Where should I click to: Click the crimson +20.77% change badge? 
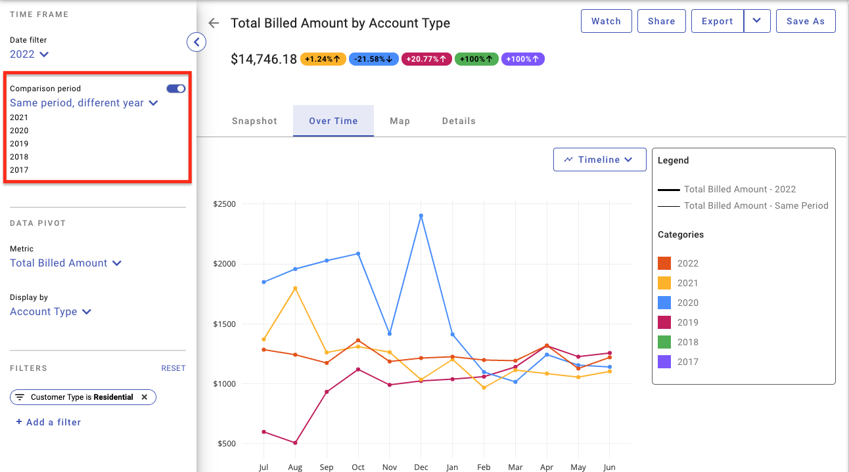tap(426, 59)
